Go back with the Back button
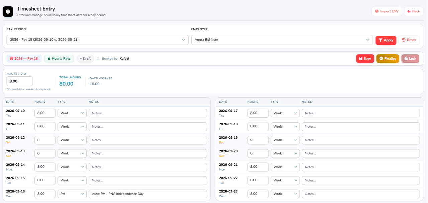Image resolution: width=428 pixels, height=203 pixels. tap(413, 11)
